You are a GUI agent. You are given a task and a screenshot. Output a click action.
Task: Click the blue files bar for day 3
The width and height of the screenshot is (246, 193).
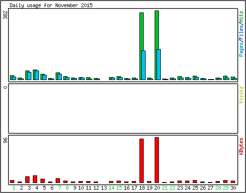pyautogui.click(x=29, y=76)
